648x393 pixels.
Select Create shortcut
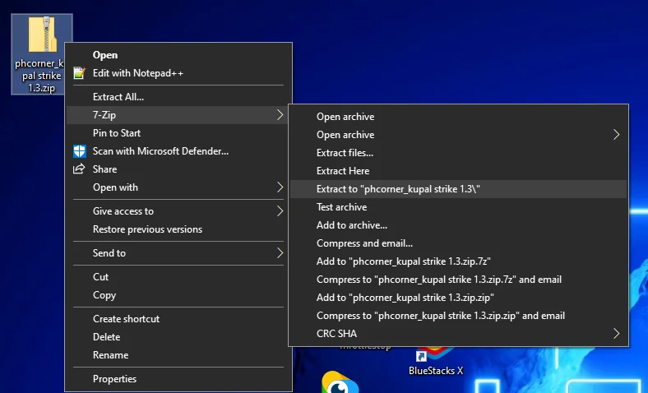(x=178, y=319)
